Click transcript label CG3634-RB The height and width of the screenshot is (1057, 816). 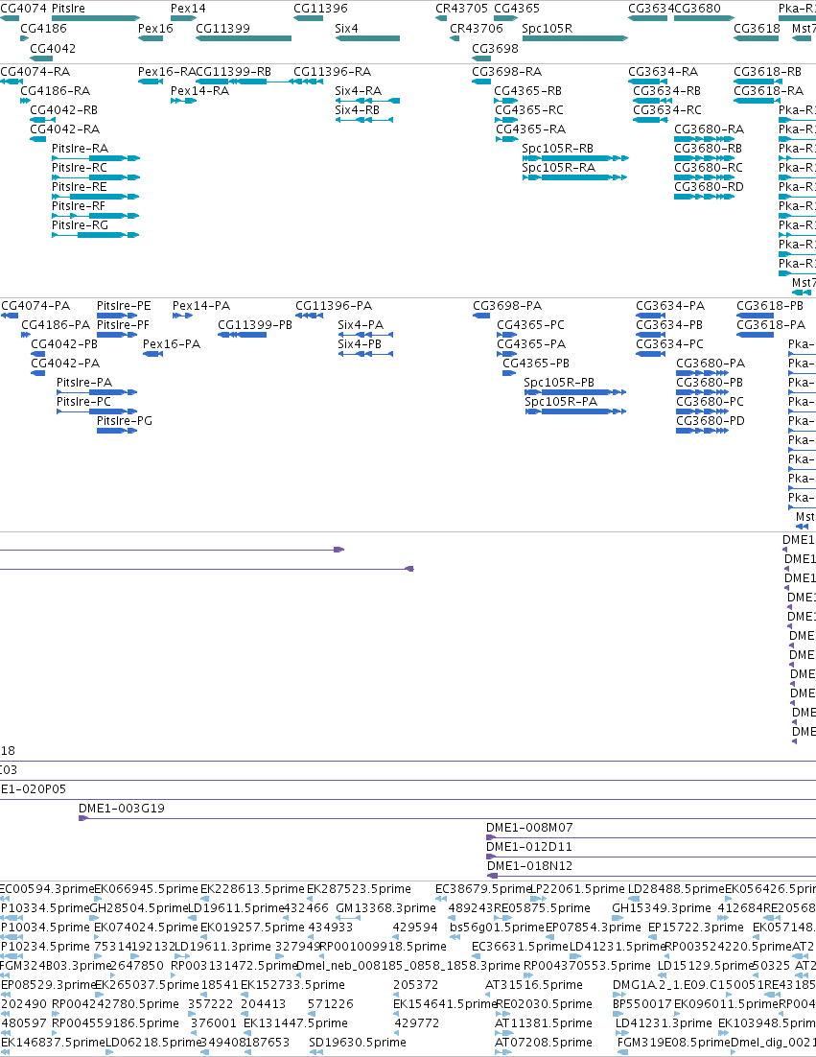[666, 90]
